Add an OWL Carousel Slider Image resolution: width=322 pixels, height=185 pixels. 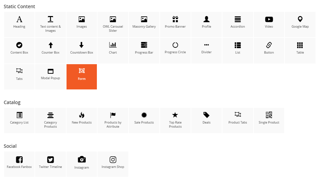tap(113, 24)
